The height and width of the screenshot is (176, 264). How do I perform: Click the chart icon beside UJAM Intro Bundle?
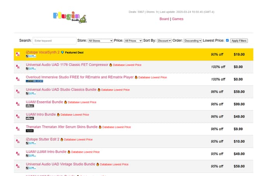tap(18, 116)
